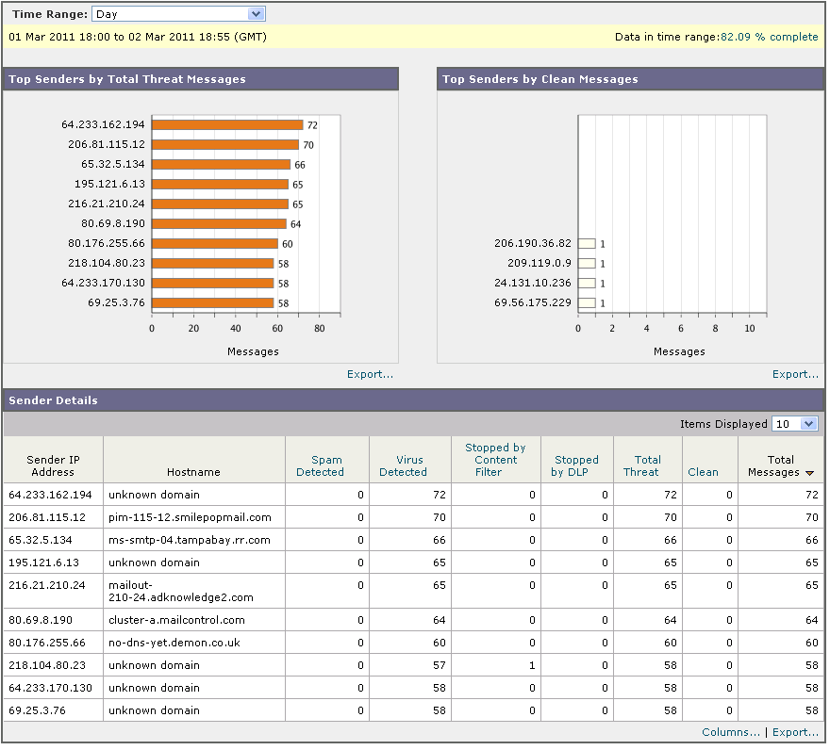Click hostname no-dns-yet.demon.co.uk
This screenshot has width=830, height=750.
tap(174, 644)
